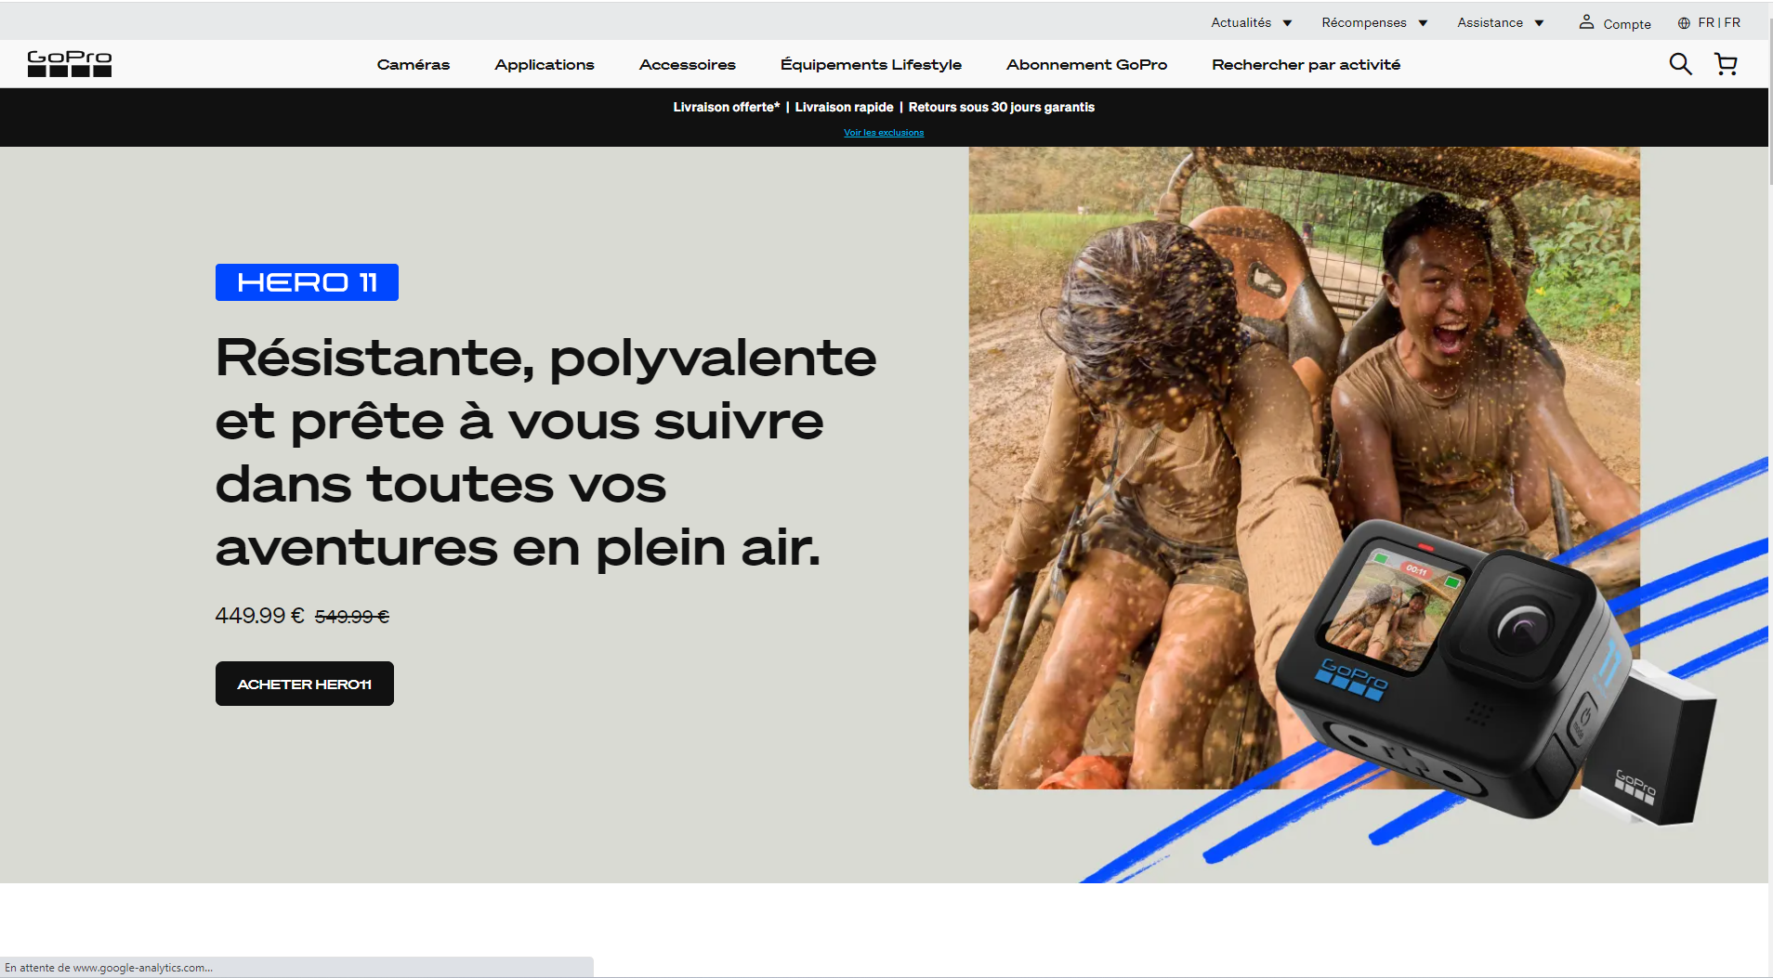Open the Assistance menu label

[1490, 22]
